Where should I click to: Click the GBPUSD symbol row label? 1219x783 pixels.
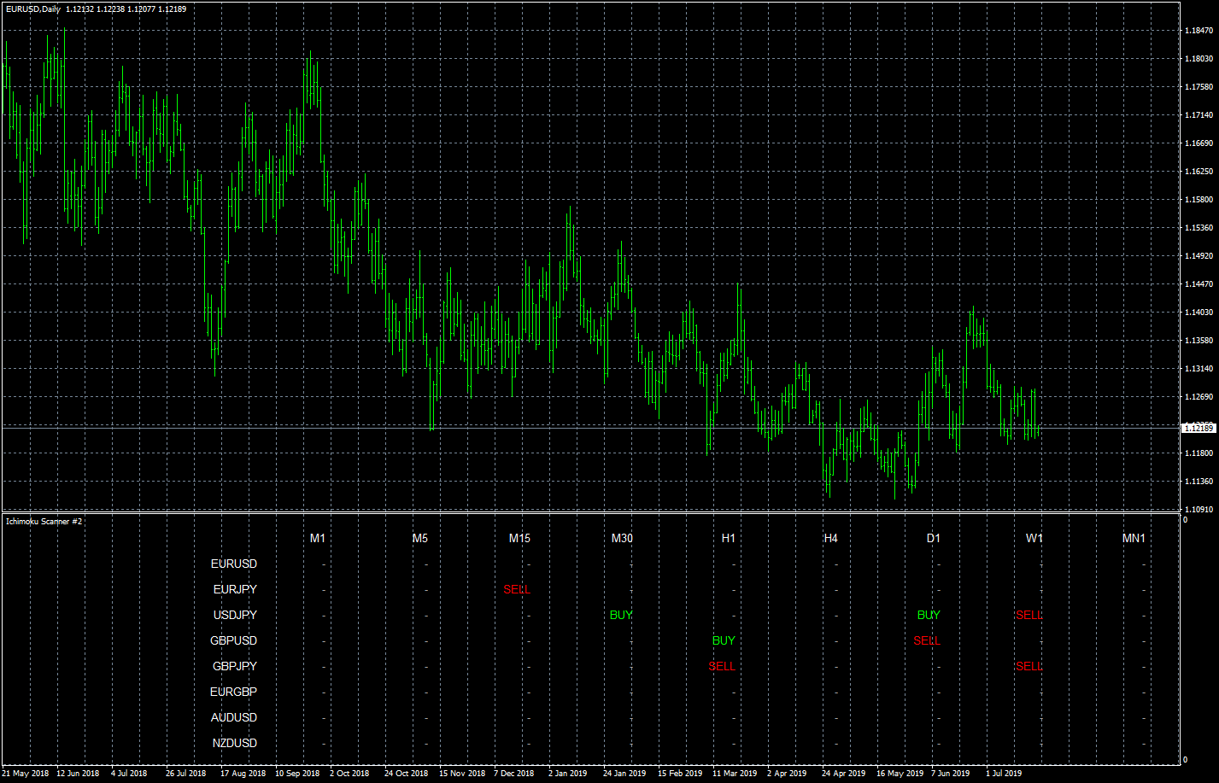pyautogui.click(x=234, y=640)
